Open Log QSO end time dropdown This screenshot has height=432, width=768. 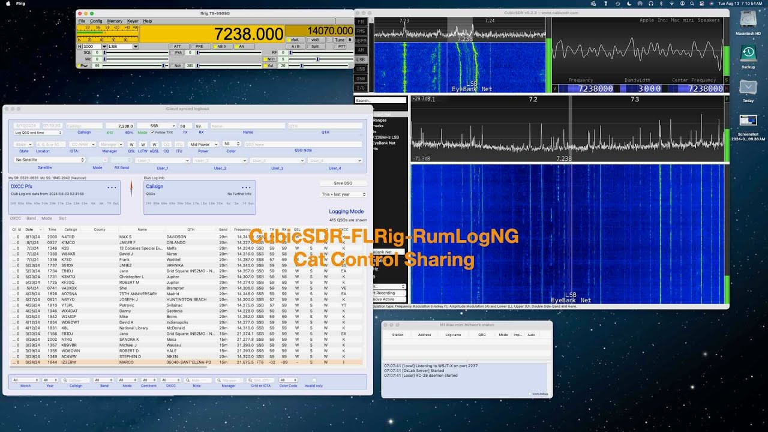coord(38,132)
